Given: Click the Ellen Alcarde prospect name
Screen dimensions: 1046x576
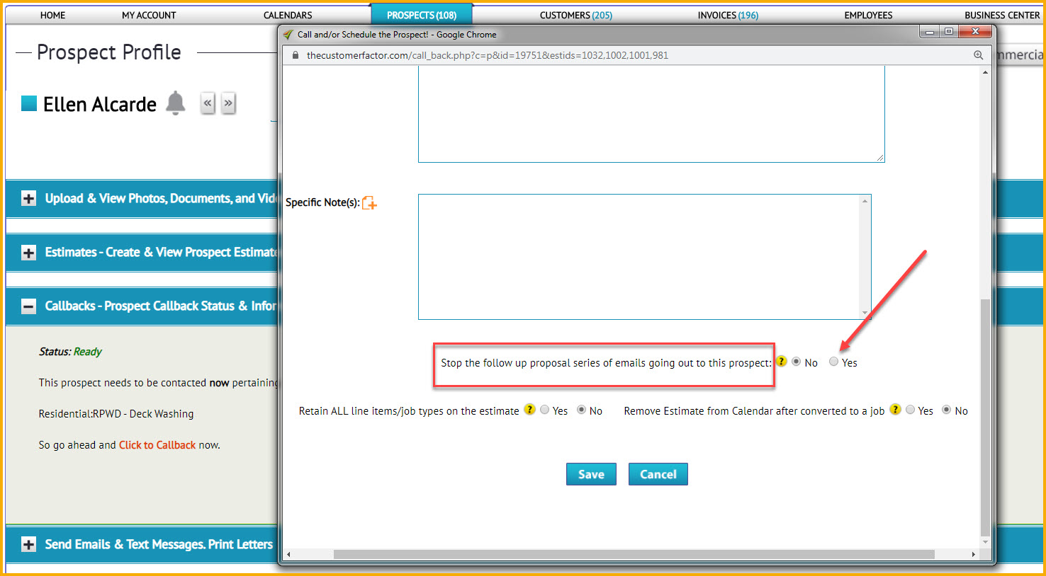Looking at the screenshot, I should coord(100,104).
